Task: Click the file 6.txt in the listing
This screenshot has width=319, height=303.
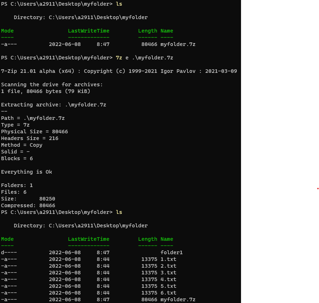Action: 168,292
